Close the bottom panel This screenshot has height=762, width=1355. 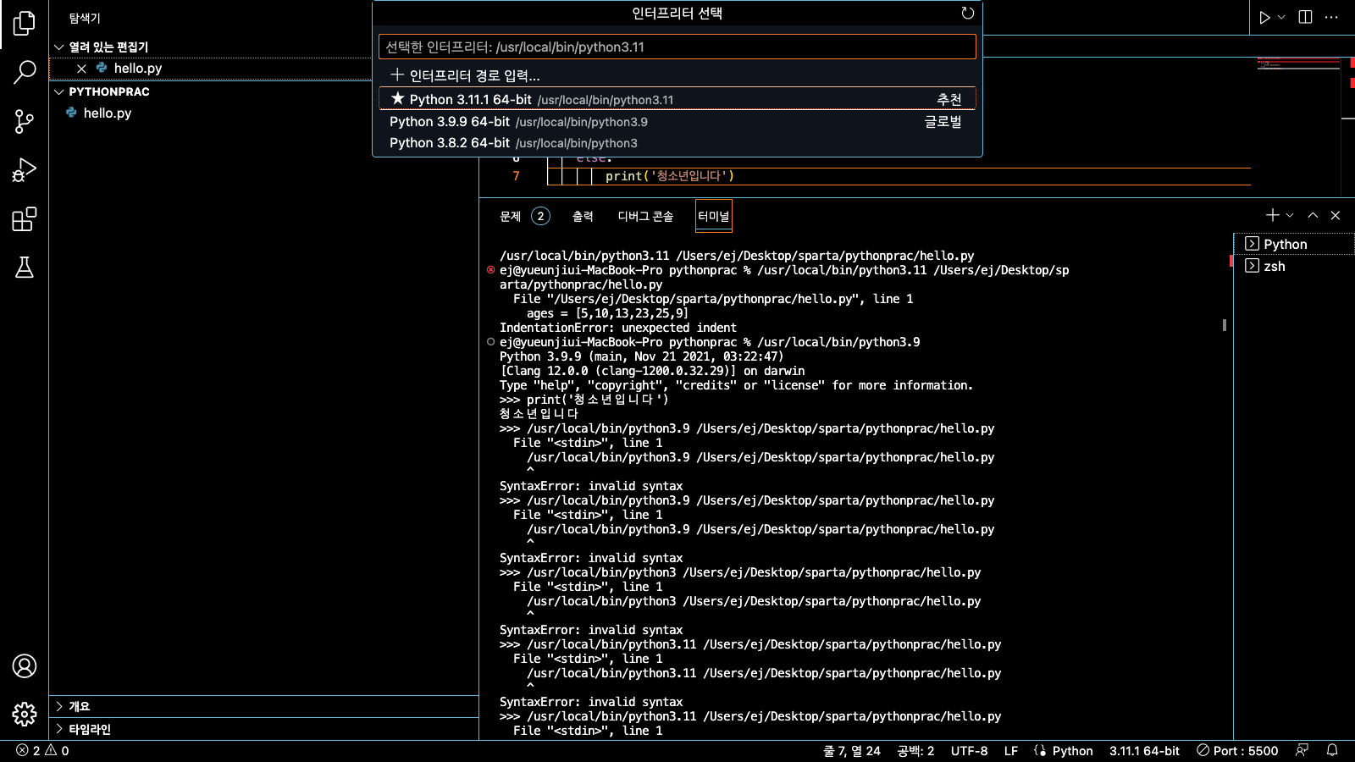1336,215
